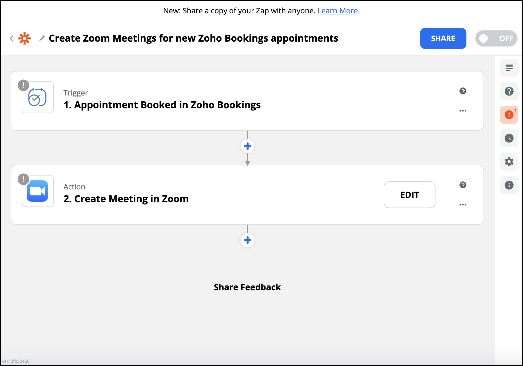Add a step between trigger and action
The width and height of the screenshot is (523, 366).
(x=247, y=146)
